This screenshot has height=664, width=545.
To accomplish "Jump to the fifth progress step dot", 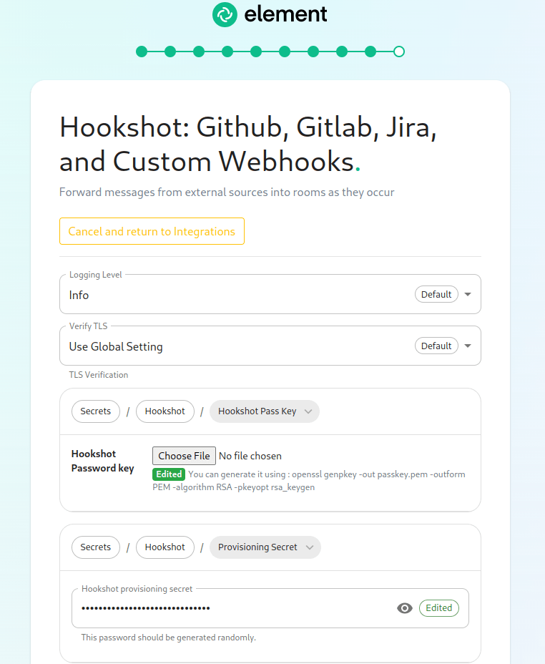I will (256, 52).
